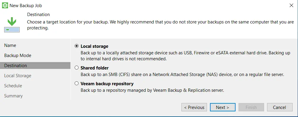Select the Local storage radio button
Viewport: 298px width, 117px height.
[x=76, y=46]
